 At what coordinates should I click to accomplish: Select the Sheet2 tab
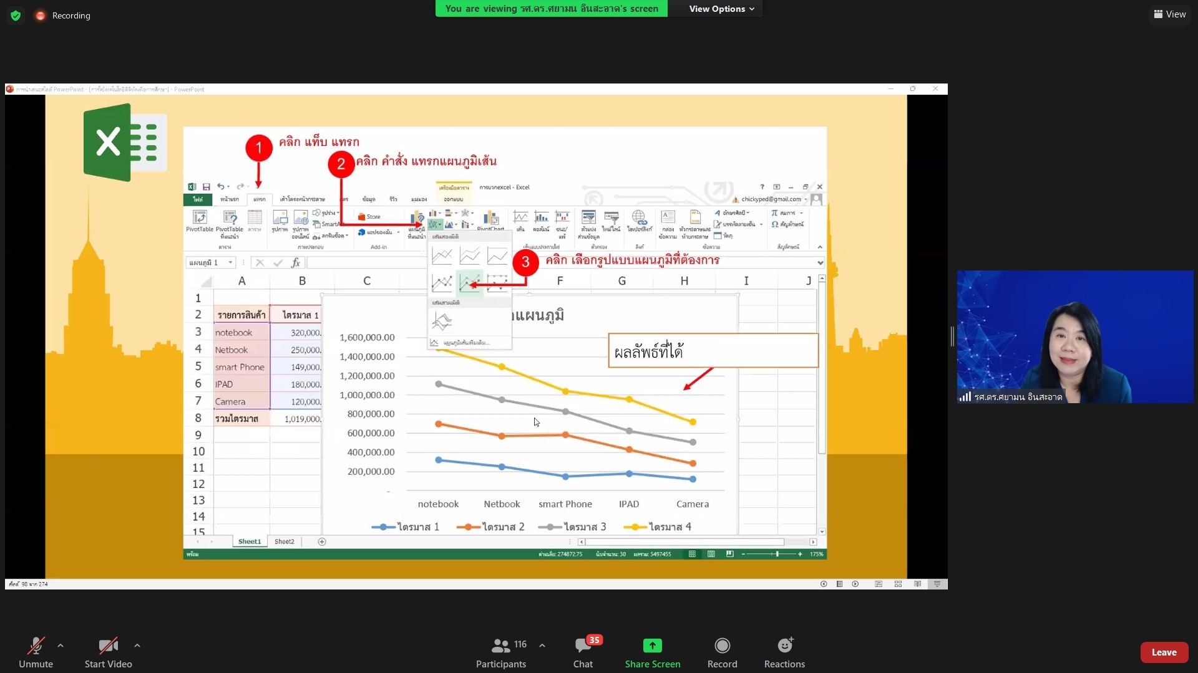click(285, 542)
